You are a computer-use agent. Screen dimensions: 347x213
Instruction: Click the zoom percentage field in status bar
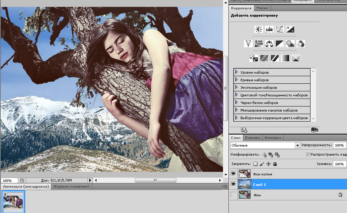[x=9, y=180]
